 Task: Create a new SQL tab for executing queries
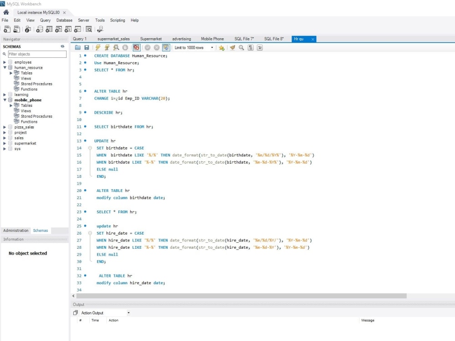(6, 29)
